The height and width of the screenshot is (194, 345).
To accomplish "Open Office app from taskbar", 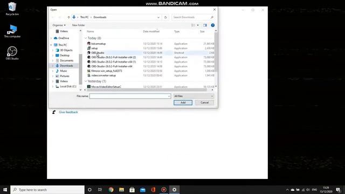I will (153, 190).
